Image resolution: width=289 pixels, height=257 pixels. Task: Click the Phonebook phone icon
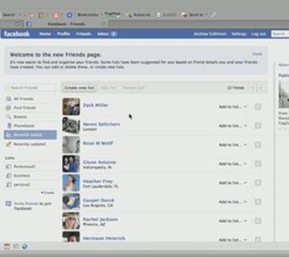pos(9,126)
